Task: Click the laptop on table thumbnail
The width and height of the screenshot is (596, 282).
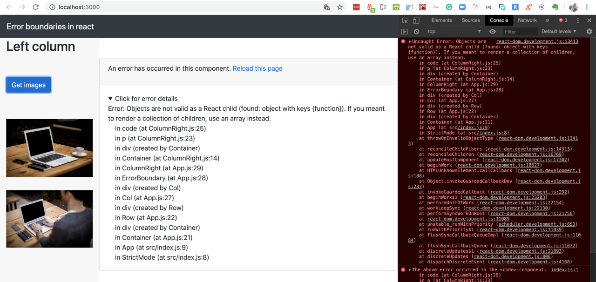Action: [x=49, y=148]
